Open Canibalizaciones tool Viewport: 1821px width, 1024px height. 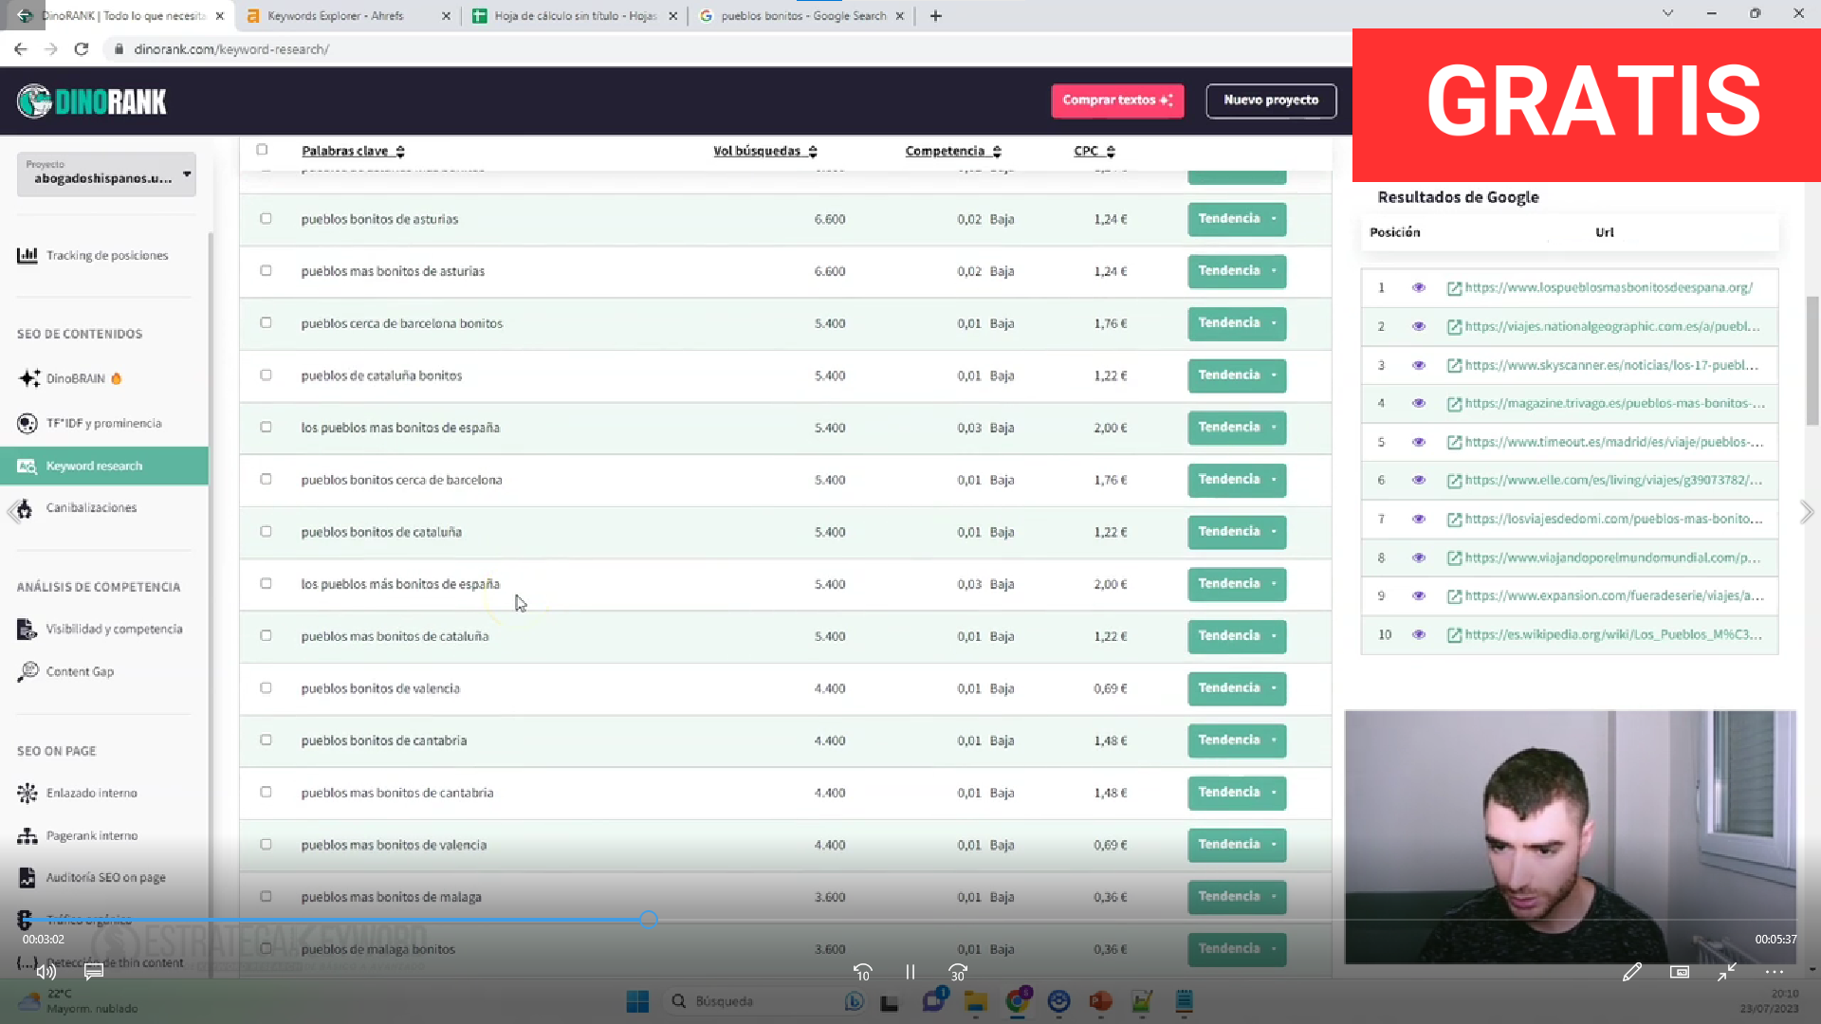coord(78,507)
